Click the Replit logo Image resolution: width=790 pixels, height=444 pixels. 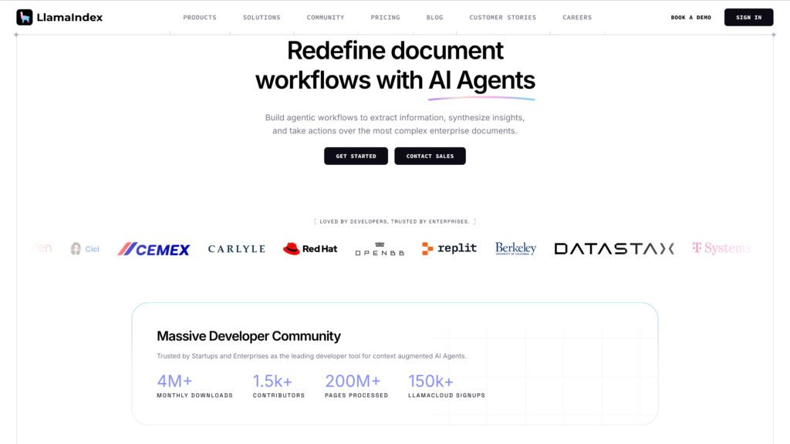(x=449, y=248)
